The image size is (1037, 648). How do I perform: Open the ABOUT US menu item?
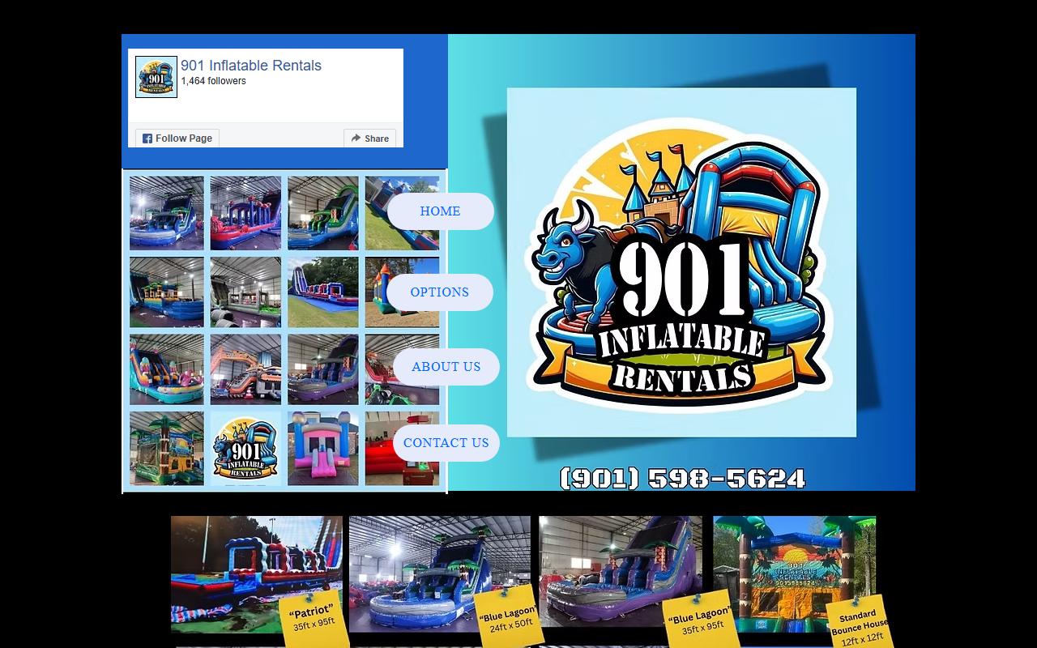(446, 367)
